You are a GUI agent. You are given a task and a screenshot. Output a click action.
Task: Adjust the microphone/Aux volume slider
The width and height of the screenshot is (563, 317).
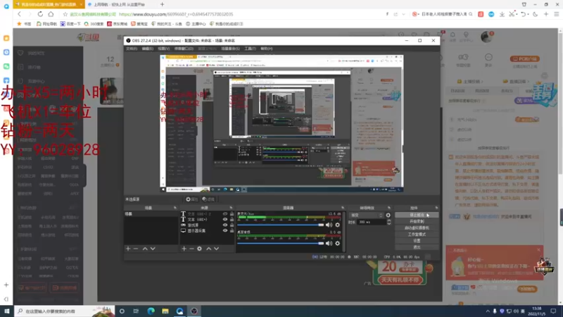pos(280,225)
